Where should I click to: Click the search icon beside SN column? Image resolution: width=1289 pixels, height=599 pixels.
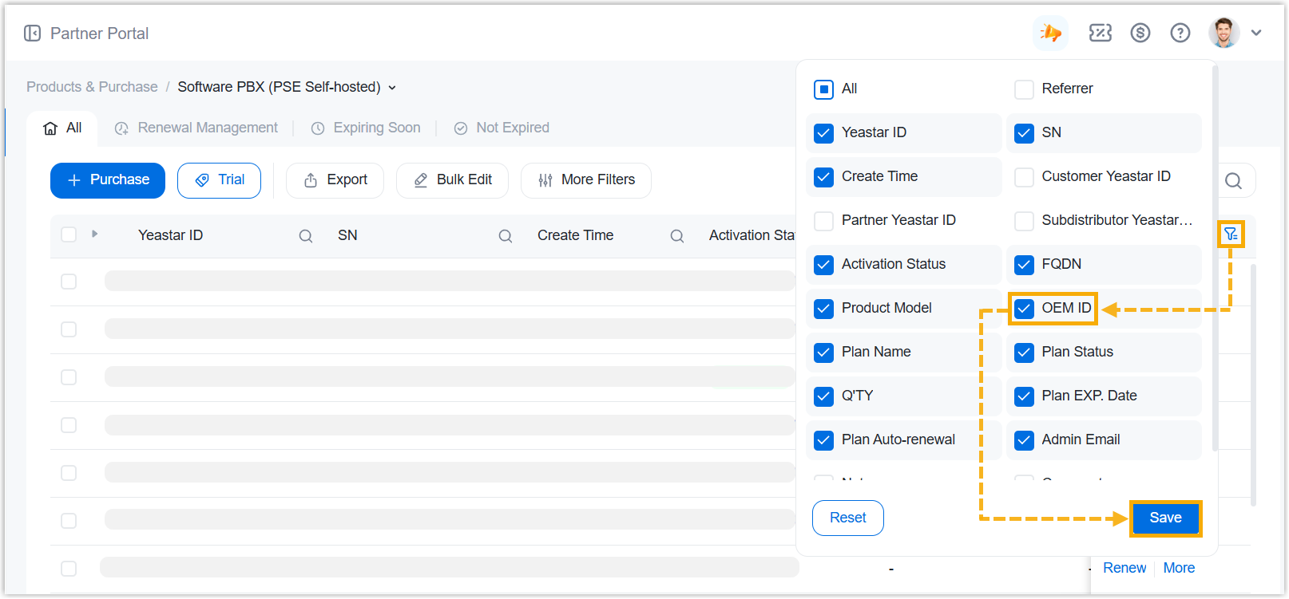[x=505, y=236]
